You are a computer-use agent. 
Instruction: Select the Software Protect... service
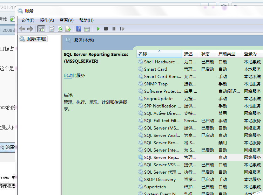[x=162, y=91]
